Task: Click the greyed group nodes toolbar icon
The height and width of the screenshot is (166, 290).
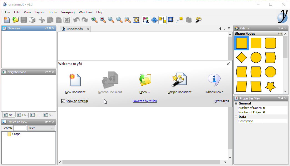Action: (189, 20)
